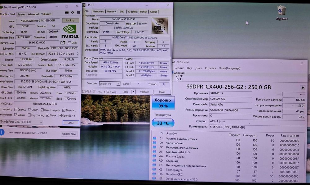The height and width of the screenshot is (185, 310).
Task: Select the Хорошо 28 °C D: E: disk entry
Action: pos(179,76)
